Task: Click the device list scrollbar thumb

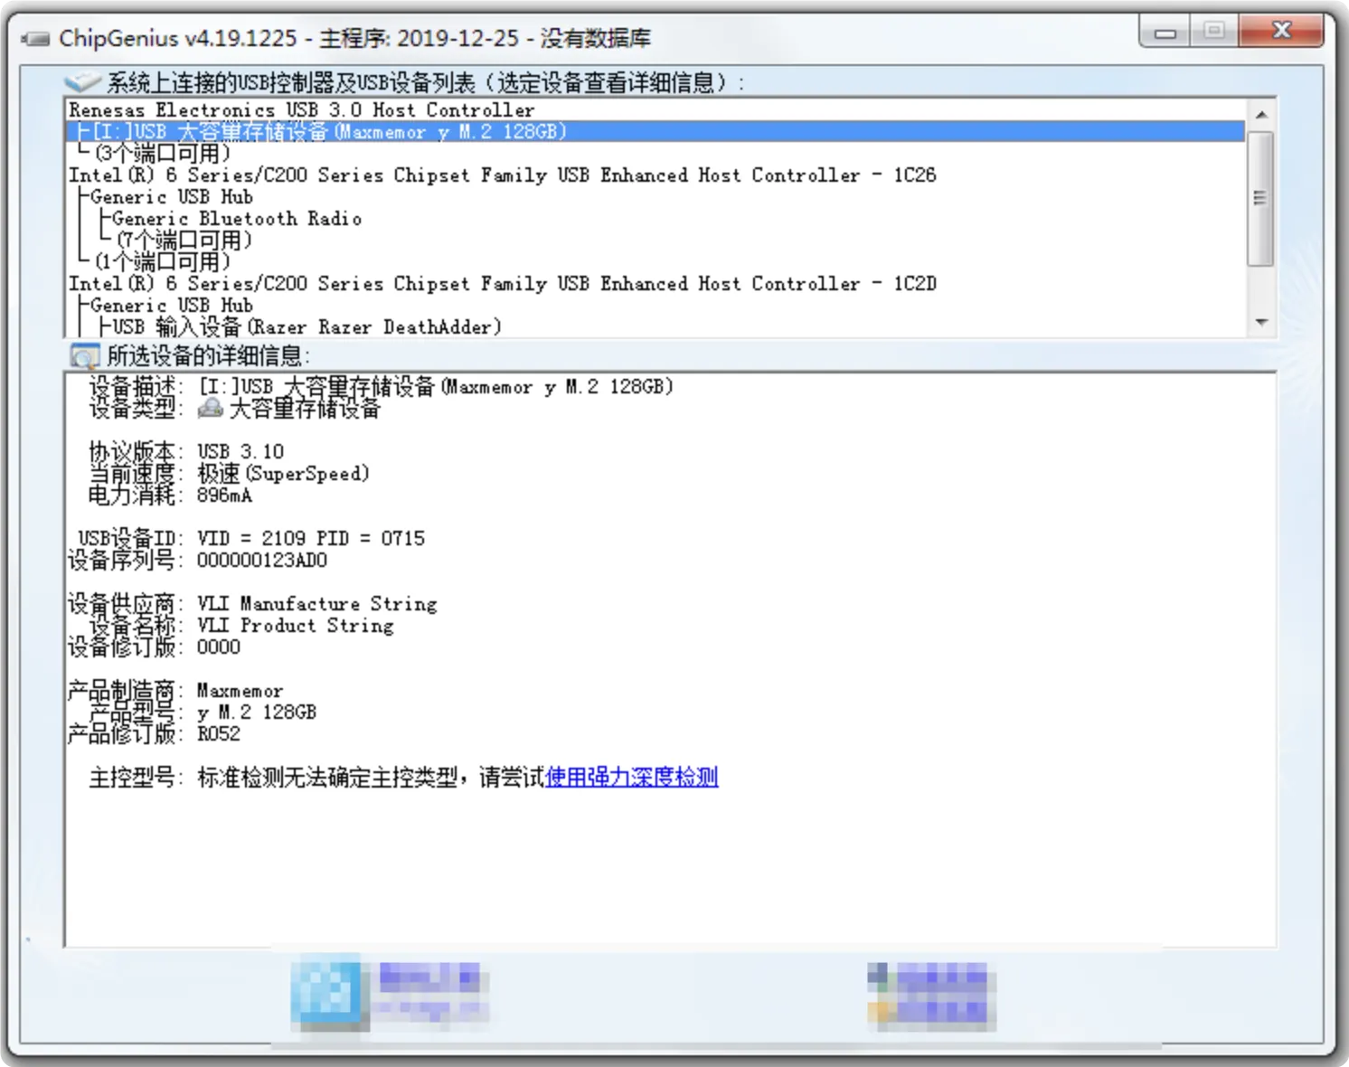Action: tap(1261, 199)
